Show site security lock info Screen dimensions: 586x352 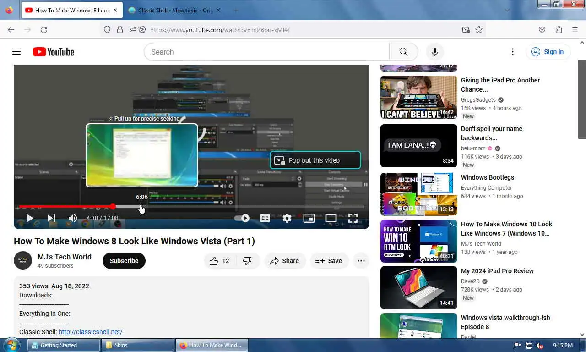120,29
